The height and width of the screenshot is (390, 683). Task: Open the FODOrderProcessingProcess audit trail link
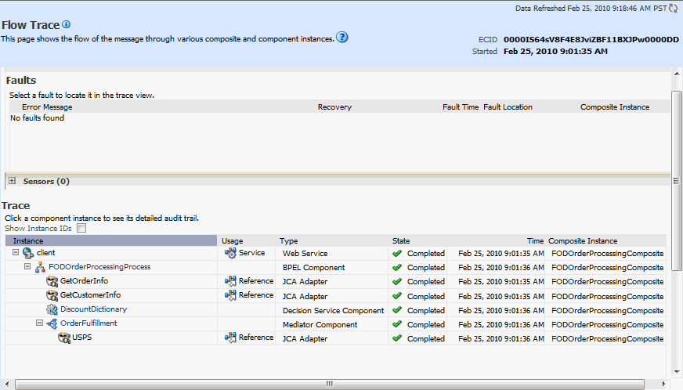point(99,267)
